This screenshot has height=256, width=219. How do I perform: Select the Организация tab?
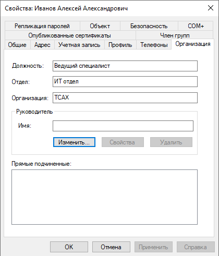click(193, 44)
